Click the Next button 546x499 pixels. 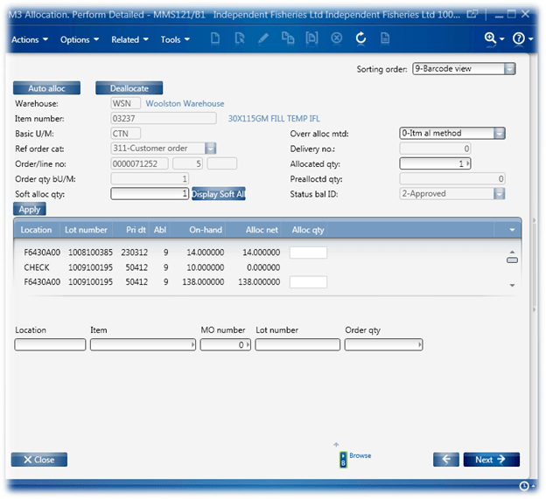coord(491,460)
